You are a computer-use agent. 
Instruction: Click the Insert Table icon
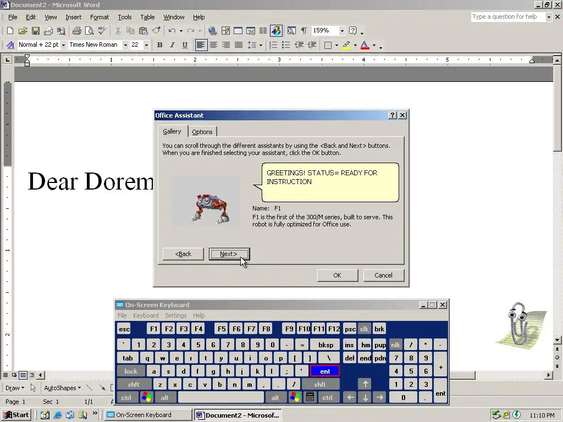point(238,31)
